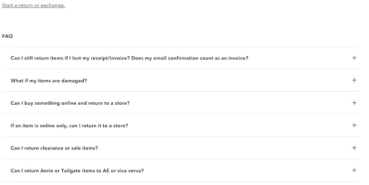This screenshot has height=185, width=369.
Task: Click plus icon beside clearance or sale items
Action: point(354,148)
